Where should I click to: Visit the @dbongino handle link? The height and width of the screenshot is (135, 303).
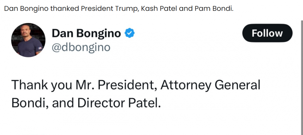click(x=81, y=47)
